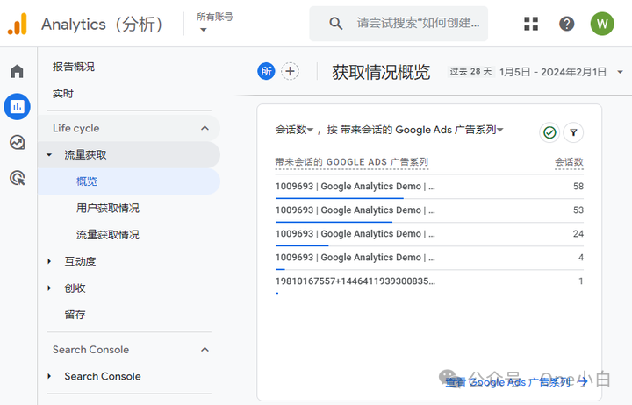The width and height of the screenshot is (632, 405).
Task: Open 实时 report in the sidebar
Action: 63,94
